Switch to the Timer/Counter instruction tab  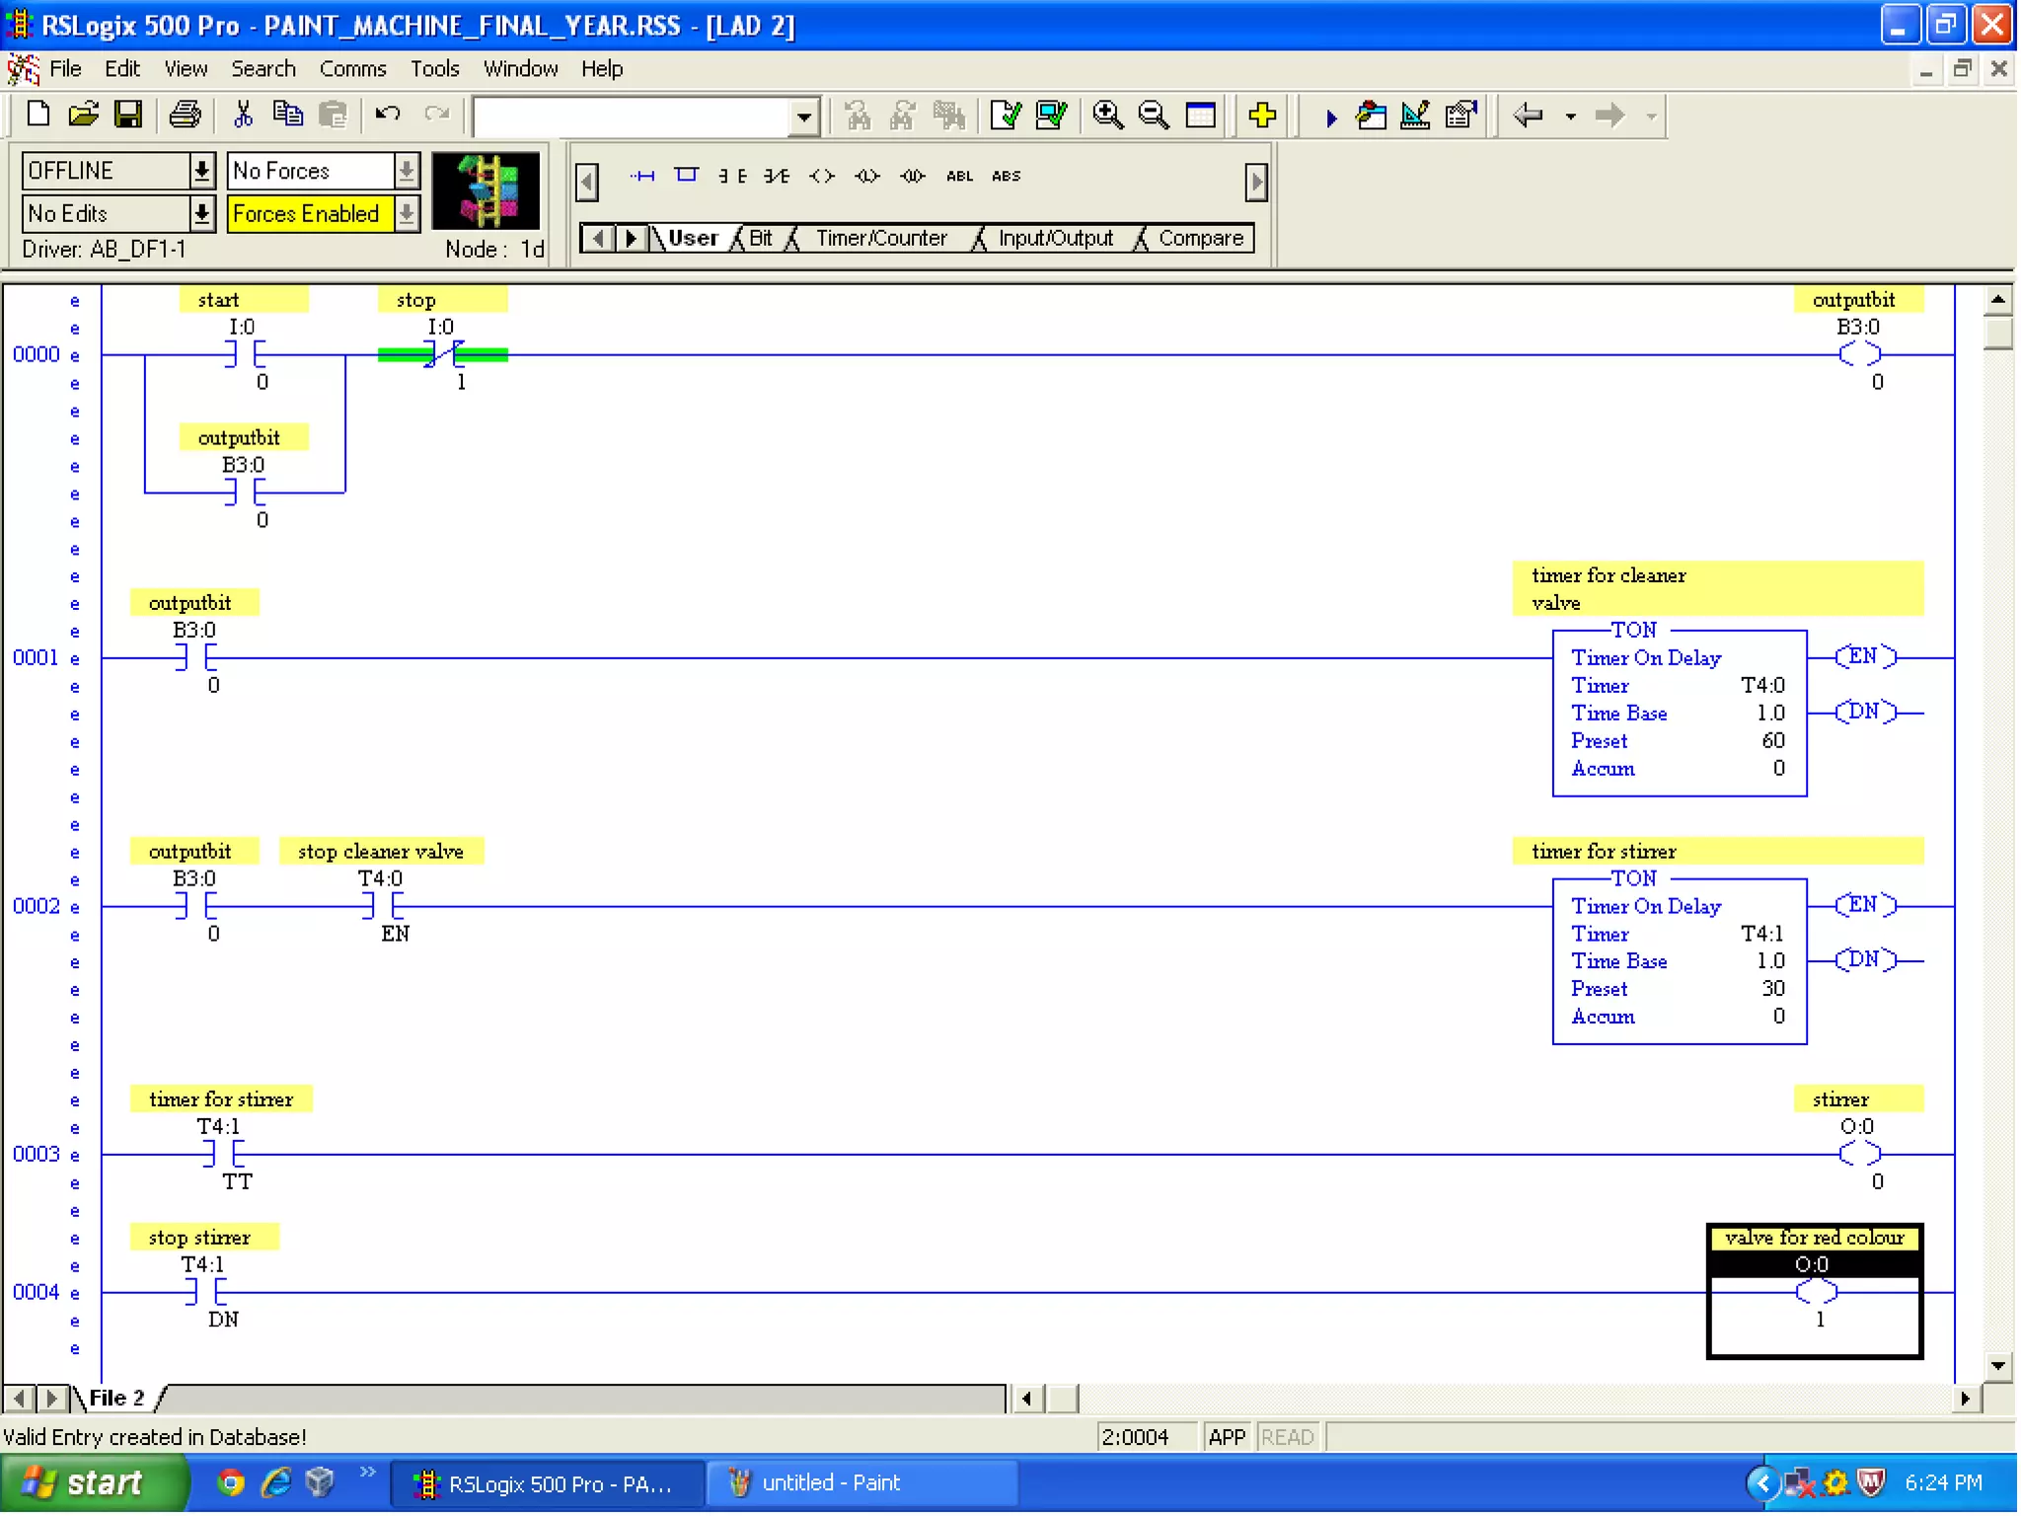click(880, 239)
